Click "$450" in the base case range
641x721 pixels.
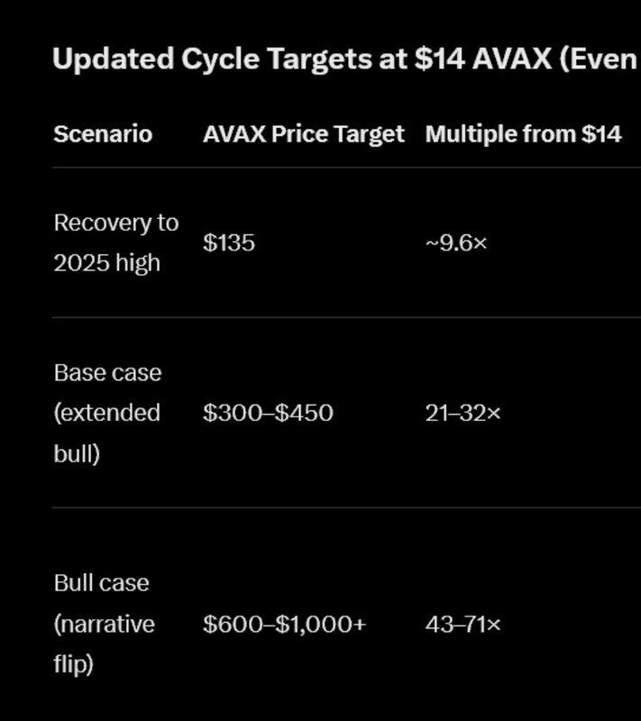[x=304, y=413]
